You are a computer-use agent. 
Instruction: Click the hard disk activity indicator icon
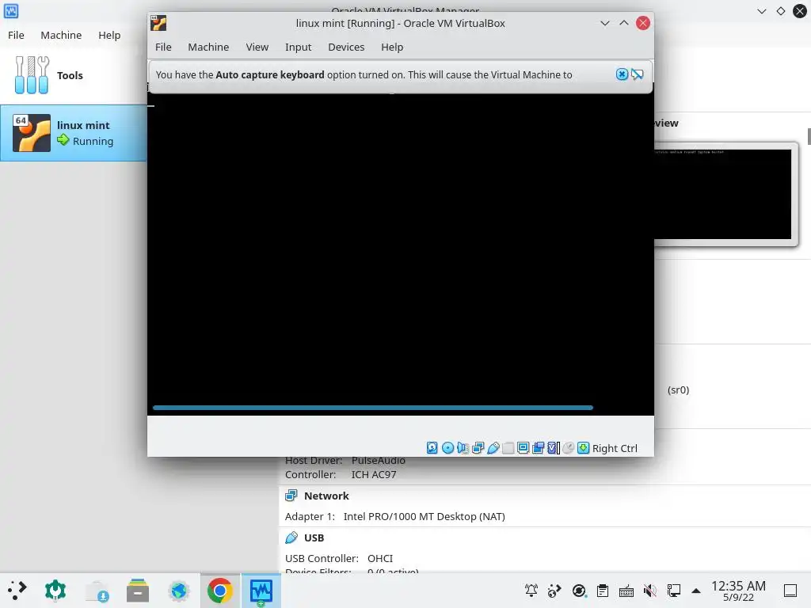pyautogui.click(x=432, y=448)
